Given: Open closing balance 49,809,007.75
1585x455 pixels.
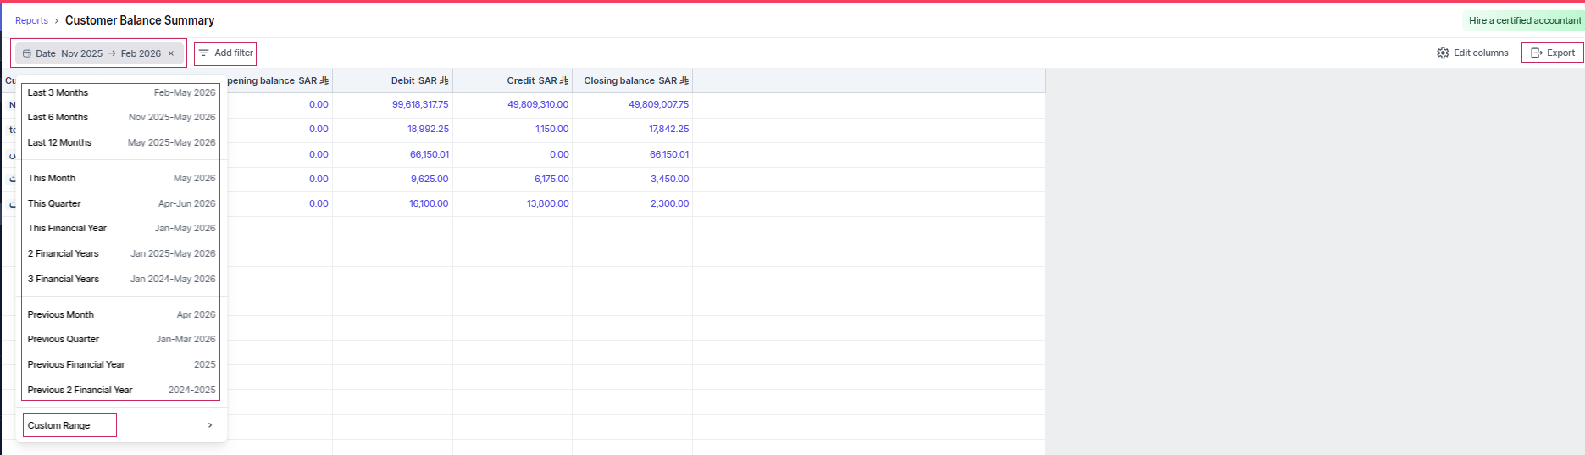Looking at the screenshot, I should (658, 104).
